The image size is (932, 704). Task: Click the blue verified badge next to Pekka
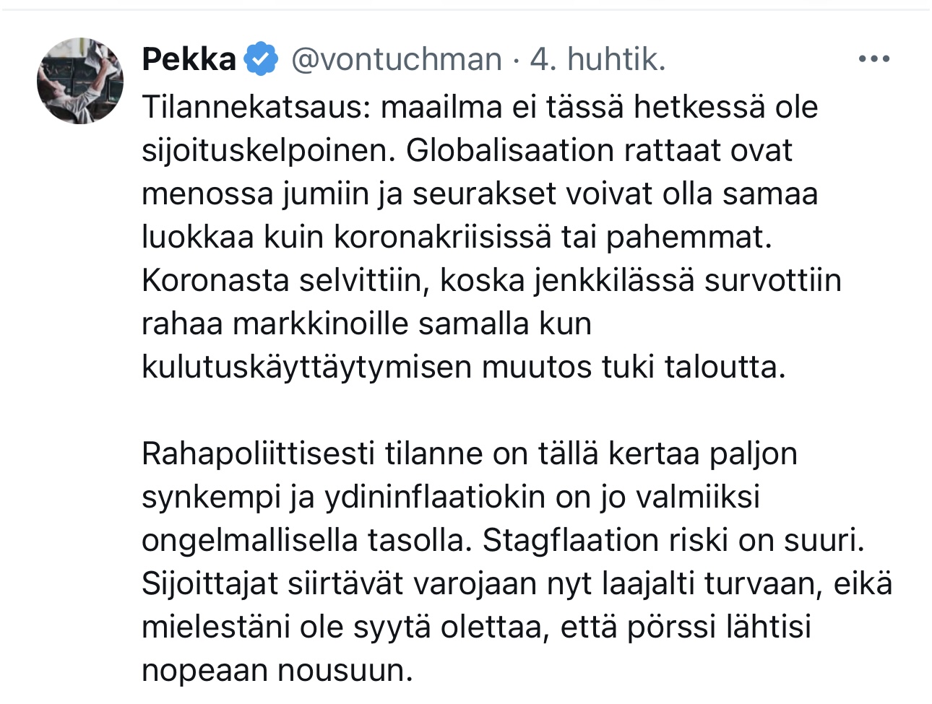tap(261, 59)
